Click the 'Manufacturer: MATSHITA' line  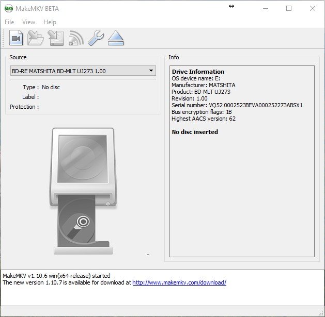[x=204, y=85]
